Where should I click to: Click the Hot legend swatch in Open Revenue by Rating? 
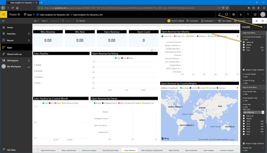click(x=122, y=58)
